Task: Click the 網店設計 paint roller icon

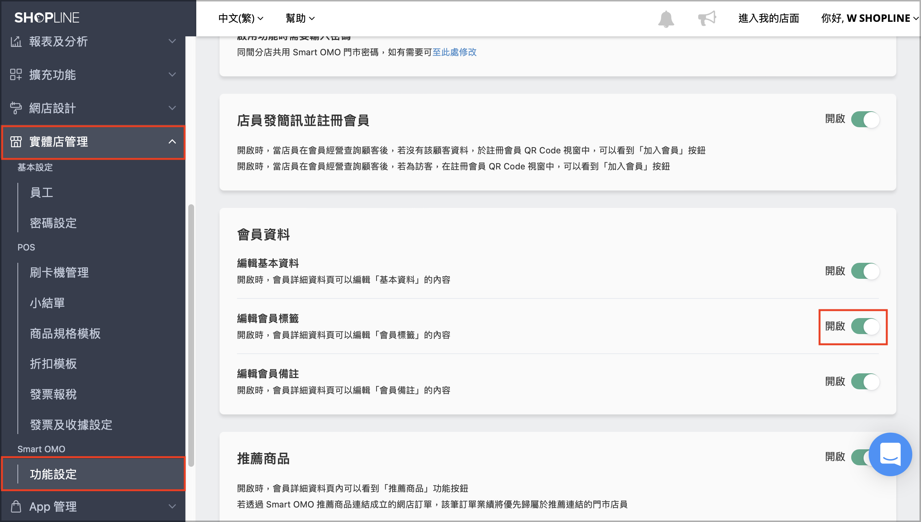Action: [x=16, y=108]
